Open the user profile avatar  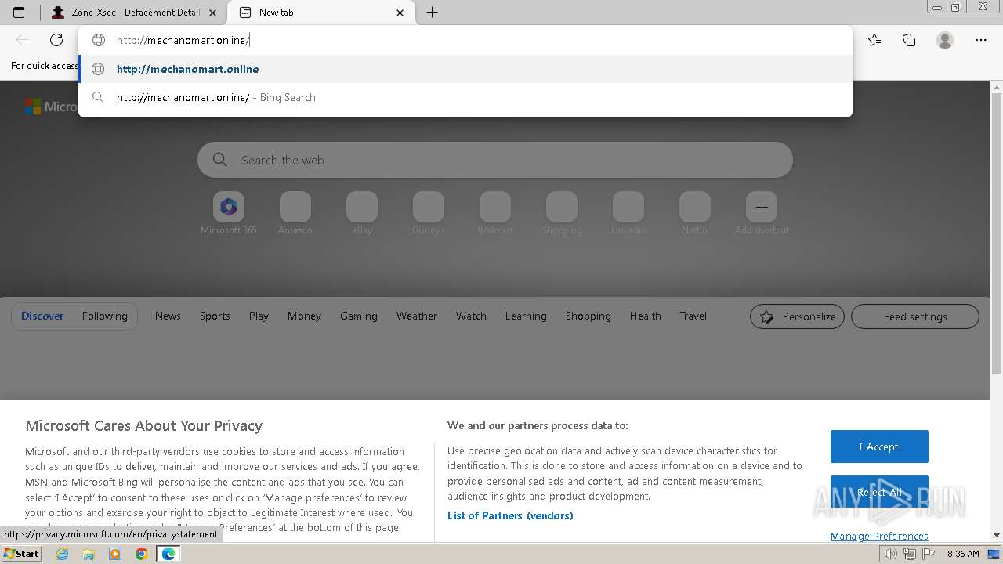tap(945, 40)
